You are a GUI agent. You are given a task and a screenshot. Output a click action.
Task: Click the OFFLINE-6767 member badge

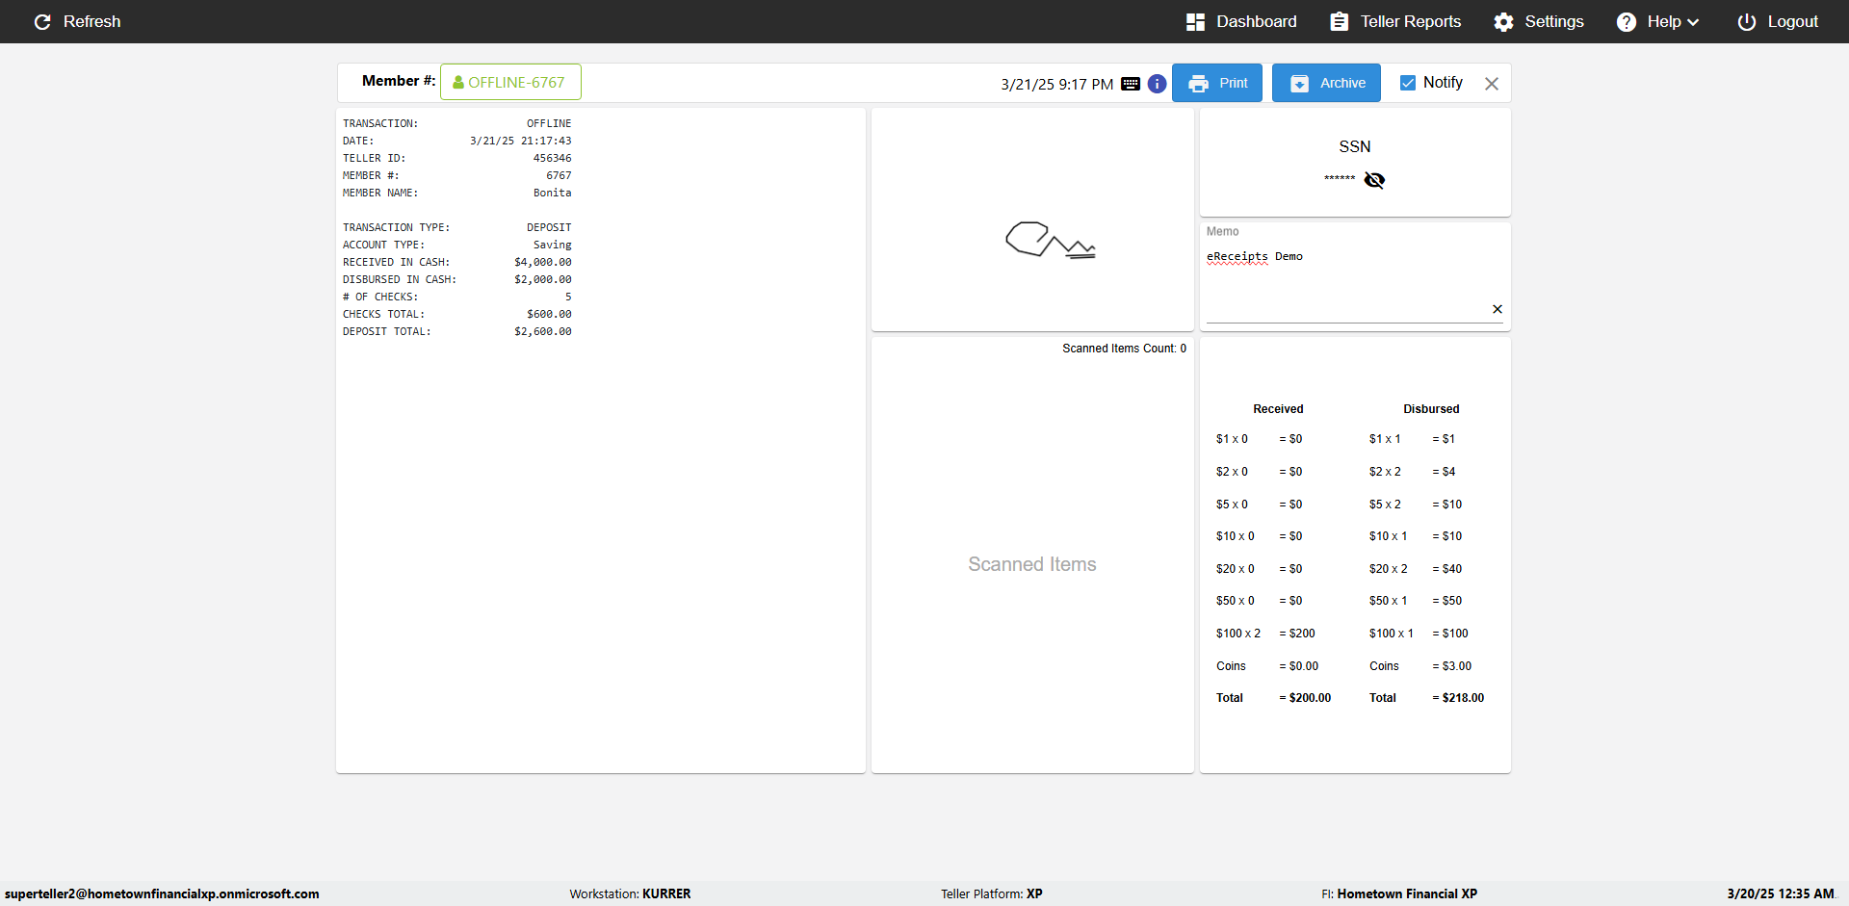pos(510,82)
